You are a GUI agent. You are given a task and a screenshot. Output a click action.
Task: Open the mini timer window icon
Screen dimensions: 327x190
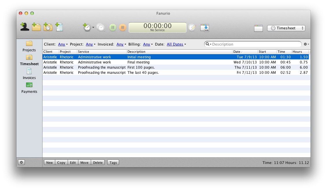(205, 28)
